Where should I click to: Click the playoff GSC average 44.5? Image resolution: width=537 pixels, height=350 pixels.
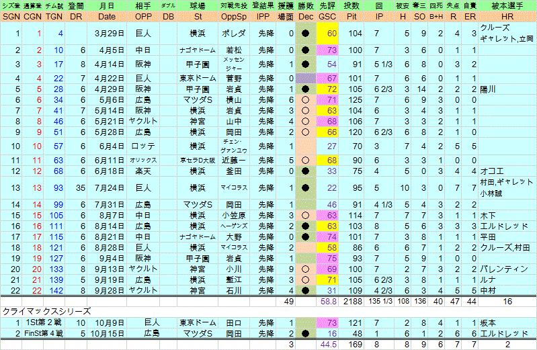click(328, 344)
